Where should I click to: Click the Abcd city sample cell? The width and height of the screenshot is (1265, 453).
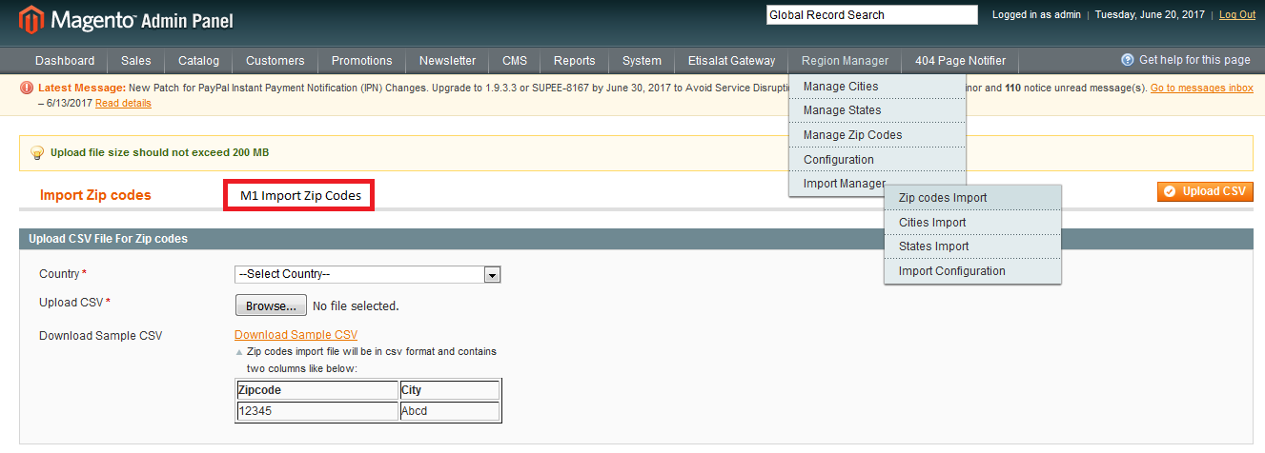pos(449,411)
